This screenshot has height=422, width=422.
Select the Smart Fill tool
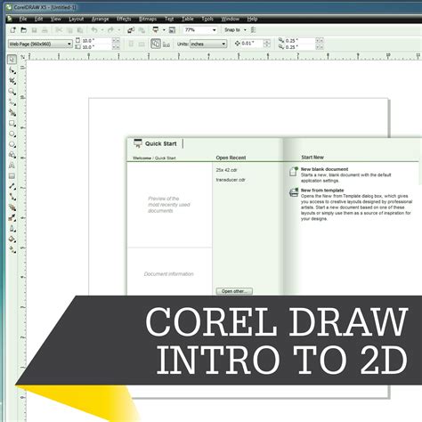12,112
